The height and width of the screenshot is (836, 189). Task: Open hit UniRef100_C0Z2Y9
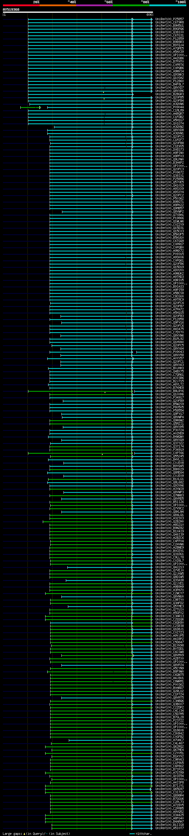tap(169, 224)
